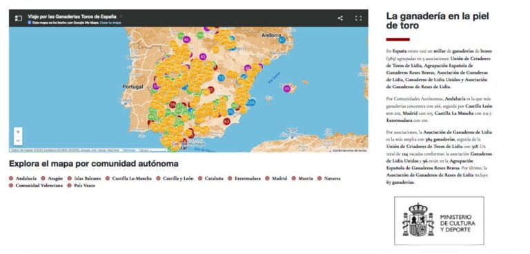Select the purple 46 cluster marker
This screenshot has height=254, width=530.
(186, 39)
